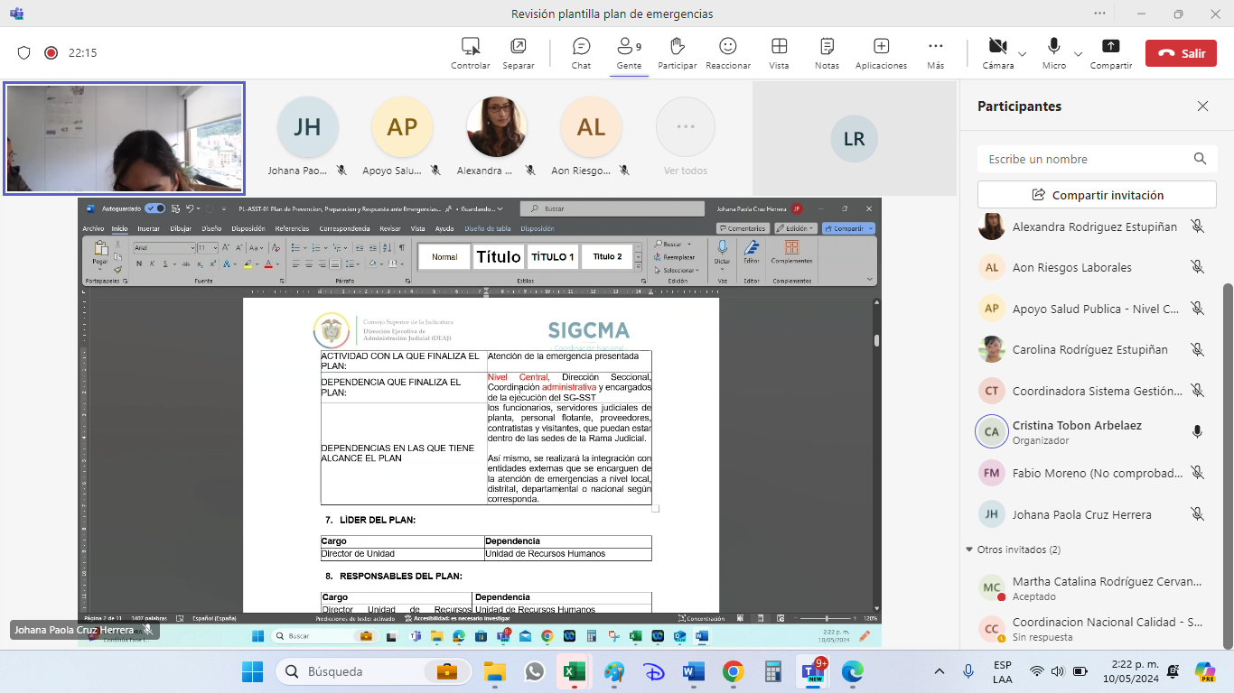
Task: Close the Participantes panel
Action: pos(1202,106)
